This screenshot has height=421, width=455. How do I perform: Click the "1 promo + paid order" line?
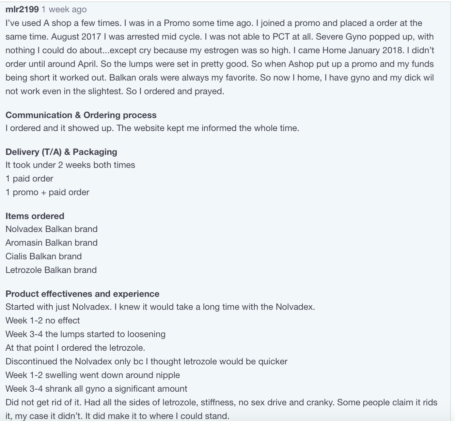point(47,192)
